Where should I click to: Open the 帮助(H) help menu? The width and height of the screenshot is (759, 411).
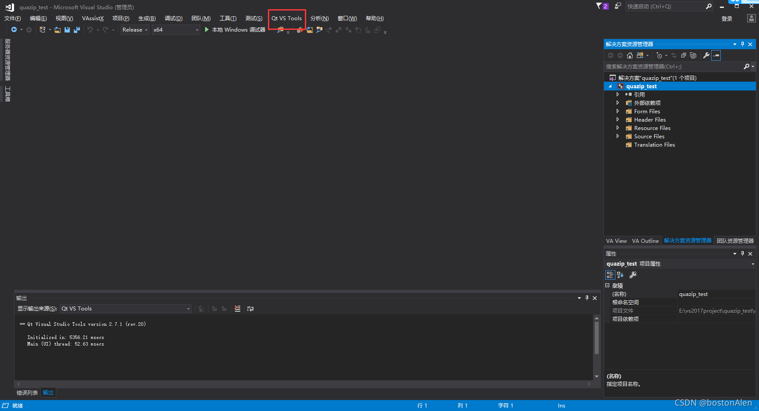(x=375, y=18)
